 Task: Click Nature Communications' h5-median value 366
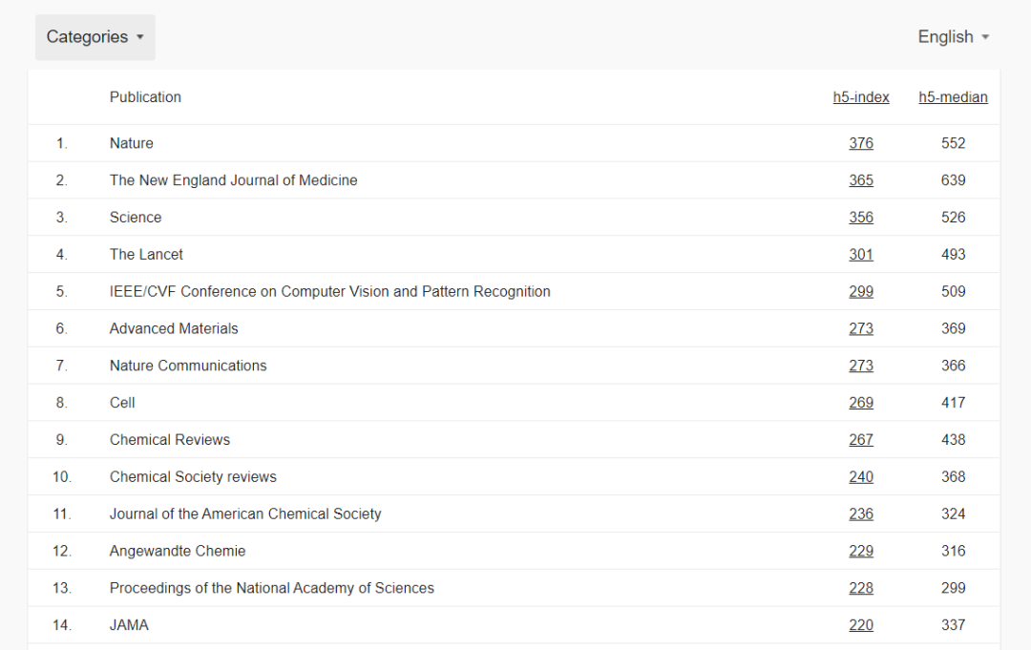coord(953,366)
